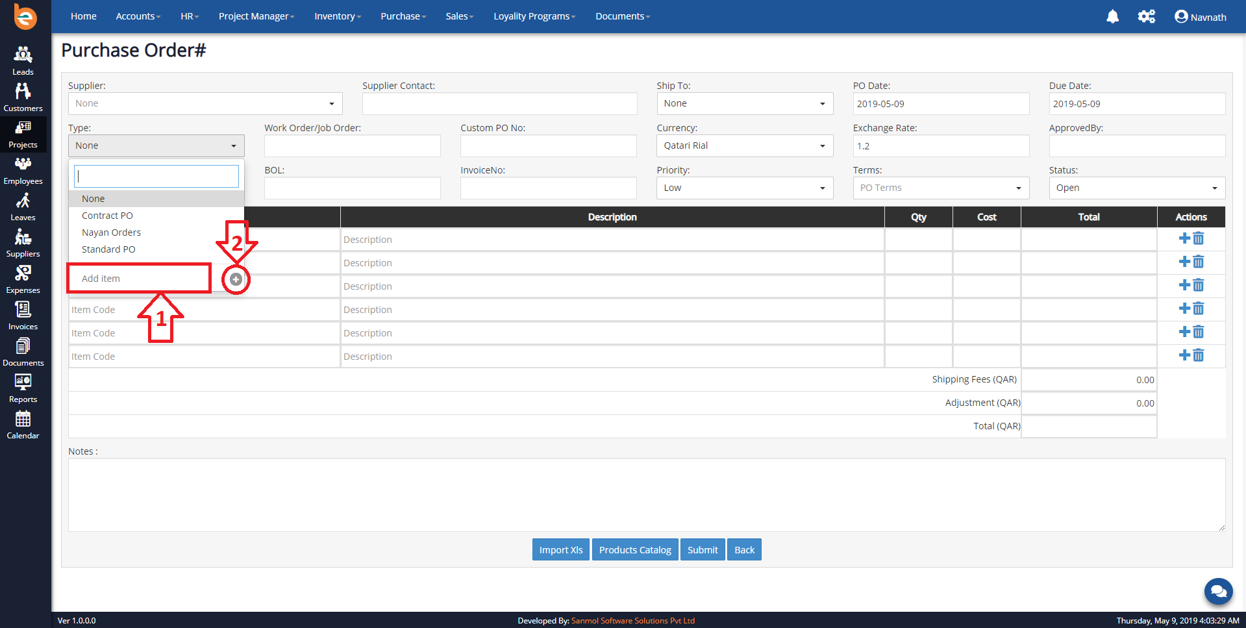Click the Add item input field

(140, 279)
